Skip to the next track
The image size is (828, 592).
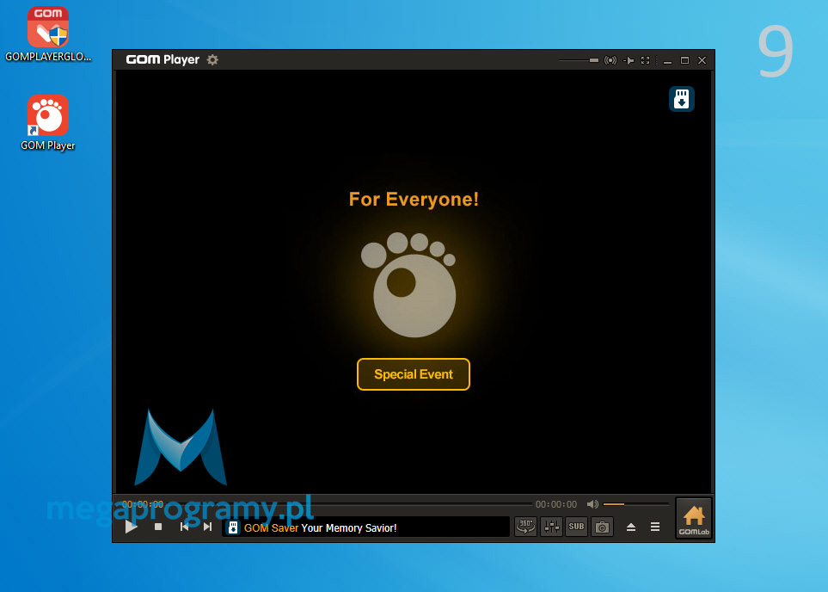tap(207, 527)
